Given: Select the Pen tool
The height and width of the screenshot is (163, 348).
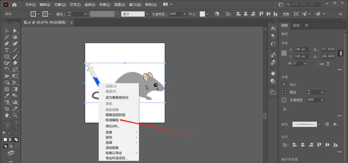Looking at the screenshot, I should coord(7,43).
